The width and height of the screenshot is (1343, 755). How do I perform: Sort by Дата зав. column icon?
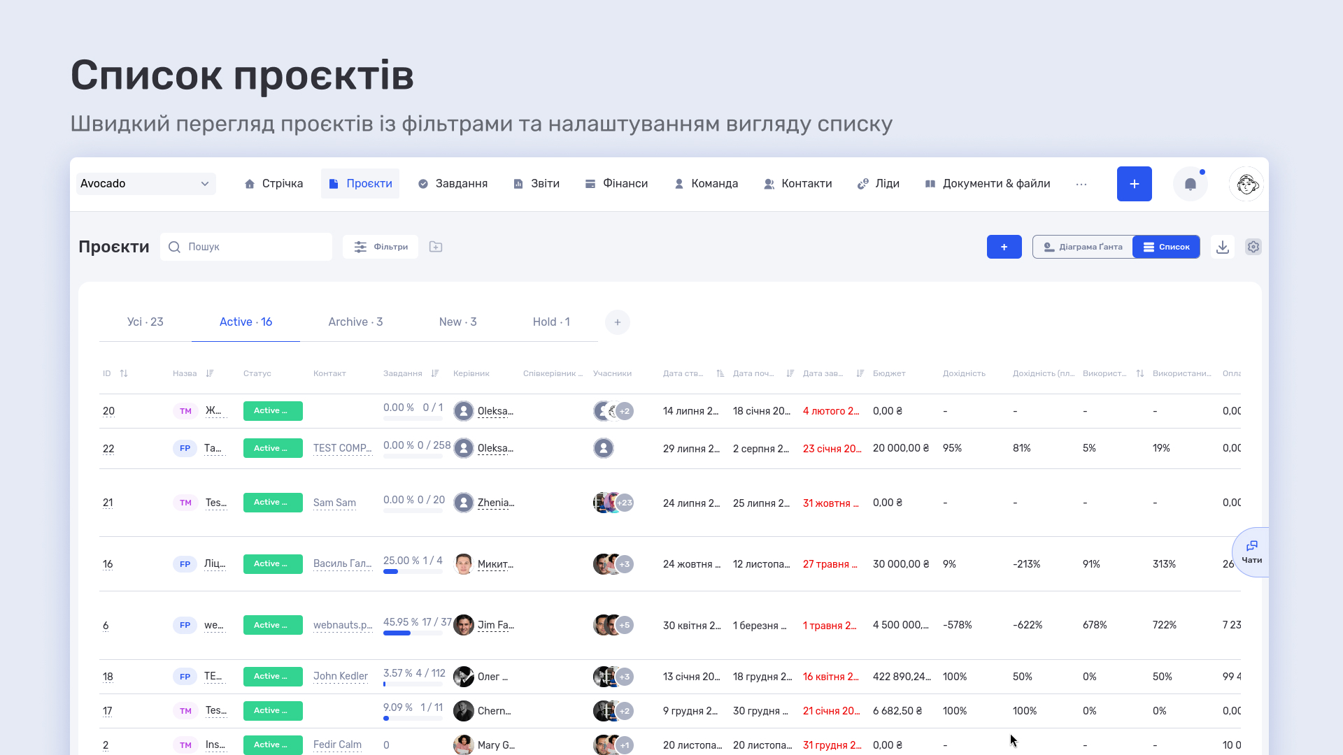point(860,373)
